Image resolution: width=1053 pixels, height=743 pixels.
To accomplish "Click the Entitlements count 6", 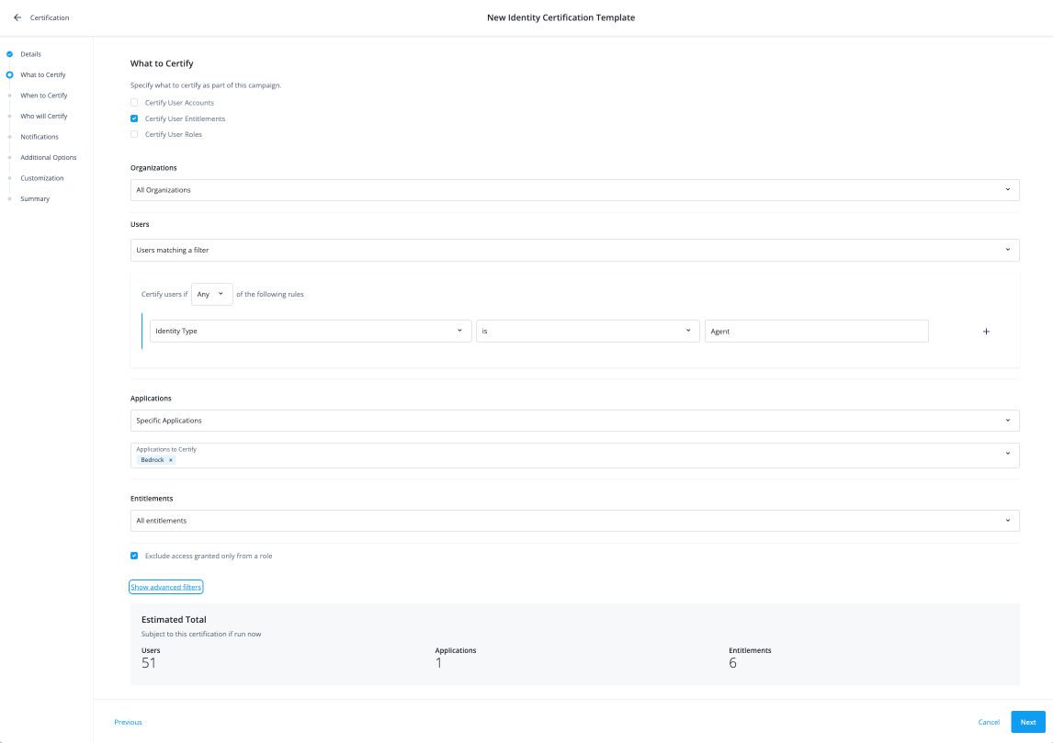I will pyautogui.click(x=732, y=663).
